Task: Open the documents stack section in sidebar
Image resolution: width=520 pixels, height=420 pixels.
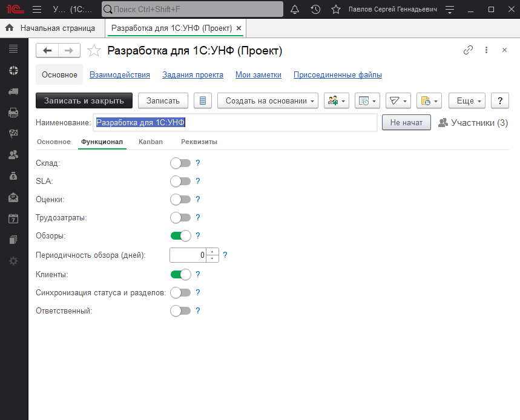Action: 13,240
